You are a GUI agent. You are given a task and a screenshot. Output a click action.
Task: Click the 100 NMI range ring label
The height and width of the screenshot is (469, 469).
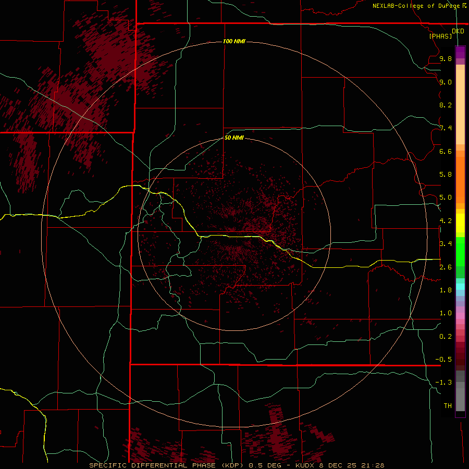(x=234, y=41)
